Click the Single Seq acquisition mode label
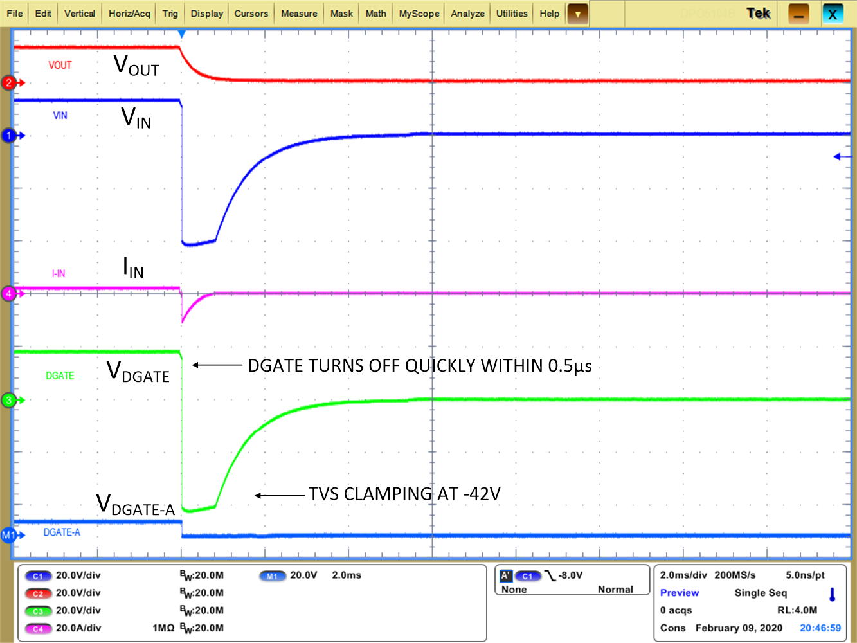The image size is (857, 643). pos(761,592)
